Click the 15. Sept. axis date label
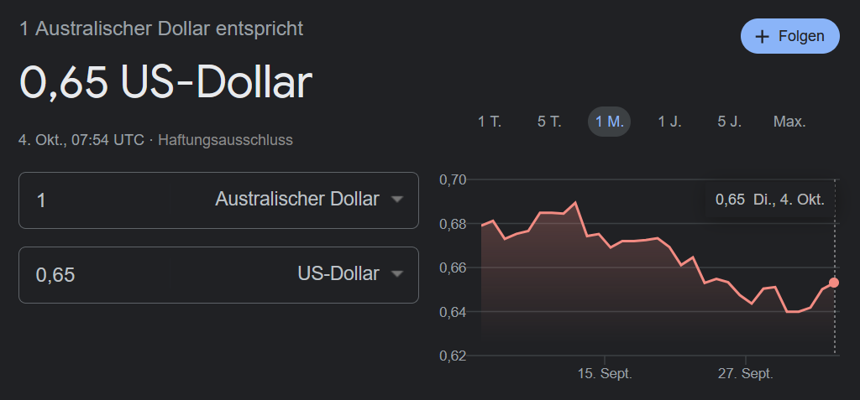Image resolution: width=860 pixels, height=400 pixels. pyautogui.click(x=604, y=373)
